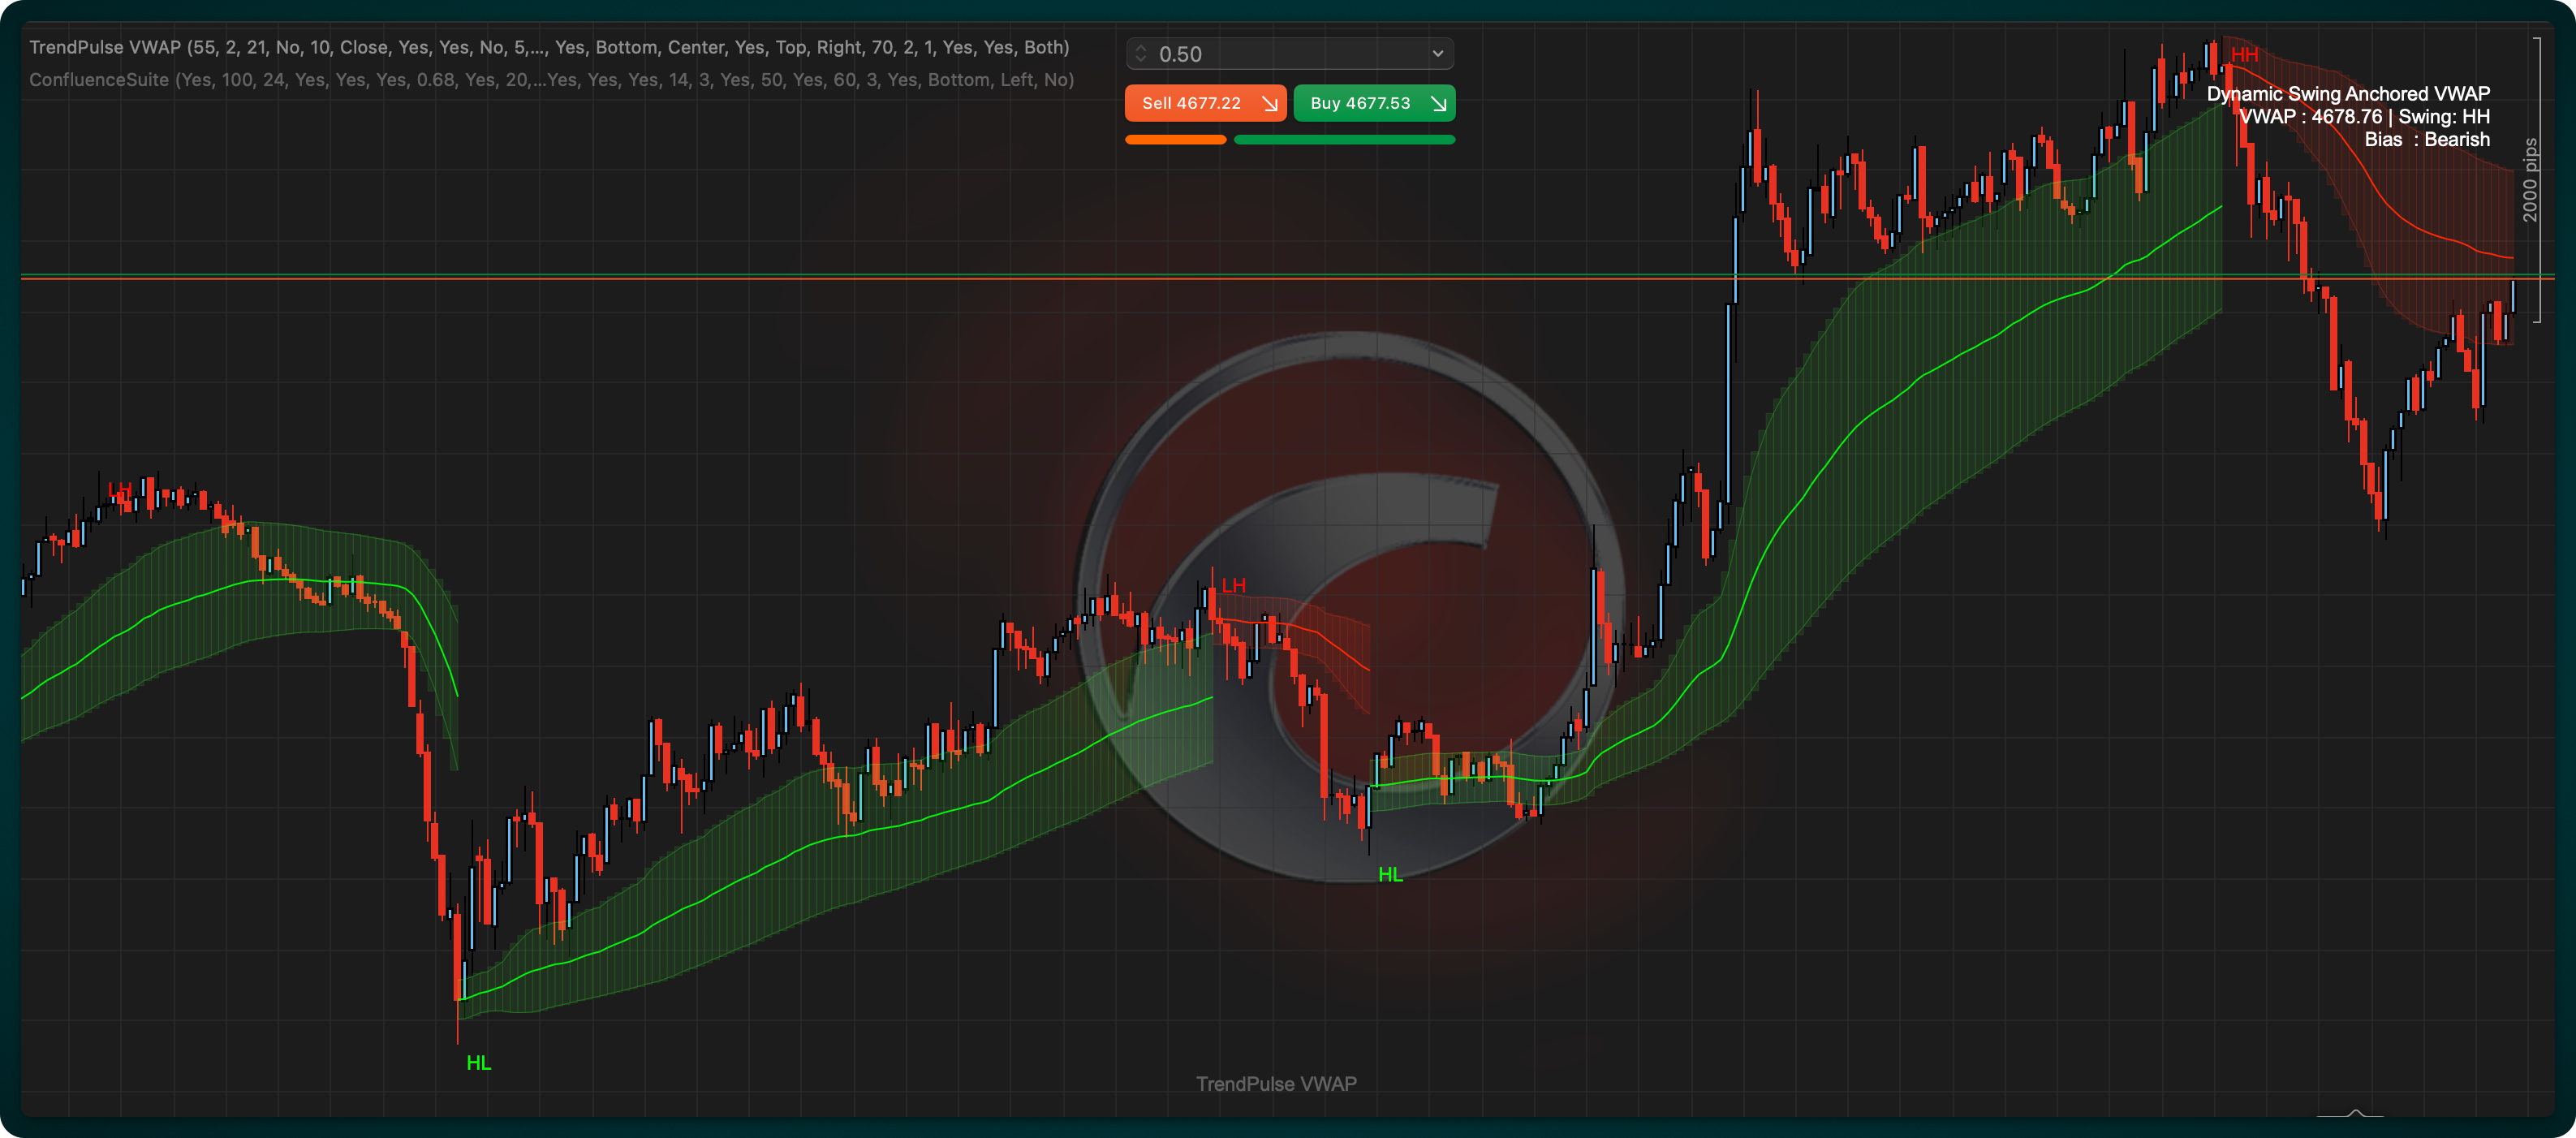Click the green horizontal VWAP price line

coord(700,274)
